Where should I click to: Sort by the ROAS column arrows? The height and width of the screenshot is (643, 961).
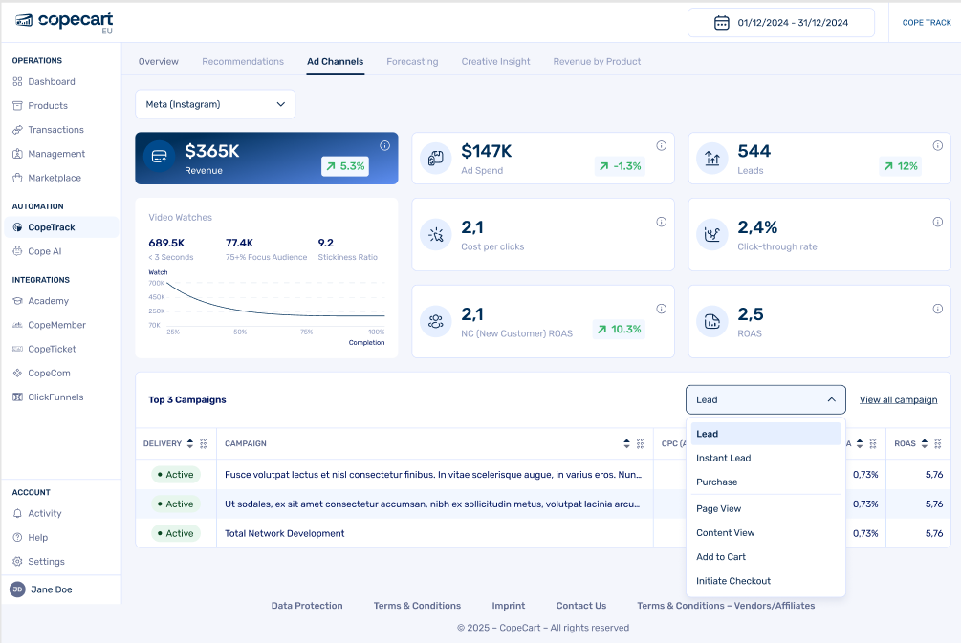pyautogui.click(x=925, y=443)
